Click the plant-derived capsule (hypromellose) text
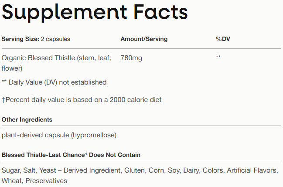Image resolution: width=283 pixels, height=187 pixels. [59, 135]
